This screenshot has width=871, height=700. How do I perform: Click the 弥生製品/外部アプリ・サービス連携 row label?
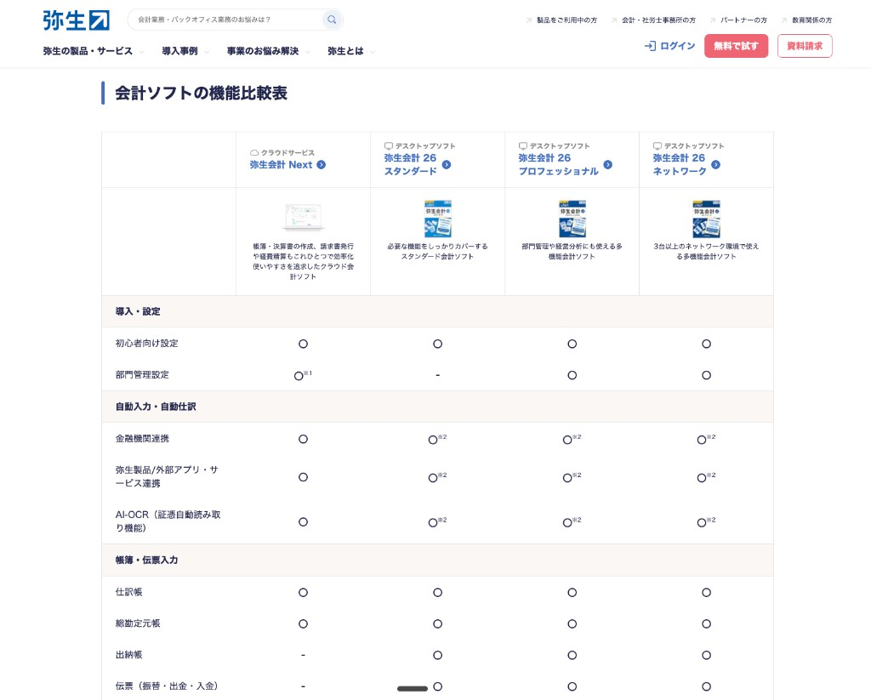click(167, 476)
